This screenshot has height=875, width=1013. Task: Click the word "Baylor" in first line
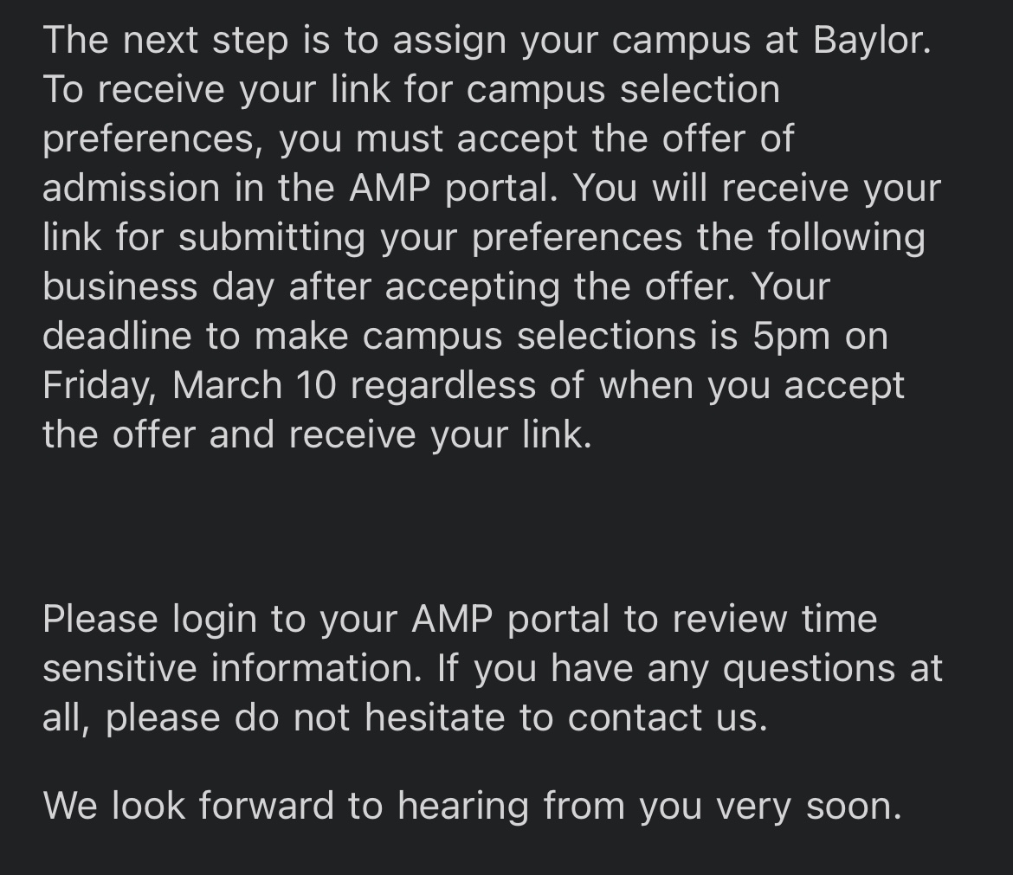[x=871, y=41]
